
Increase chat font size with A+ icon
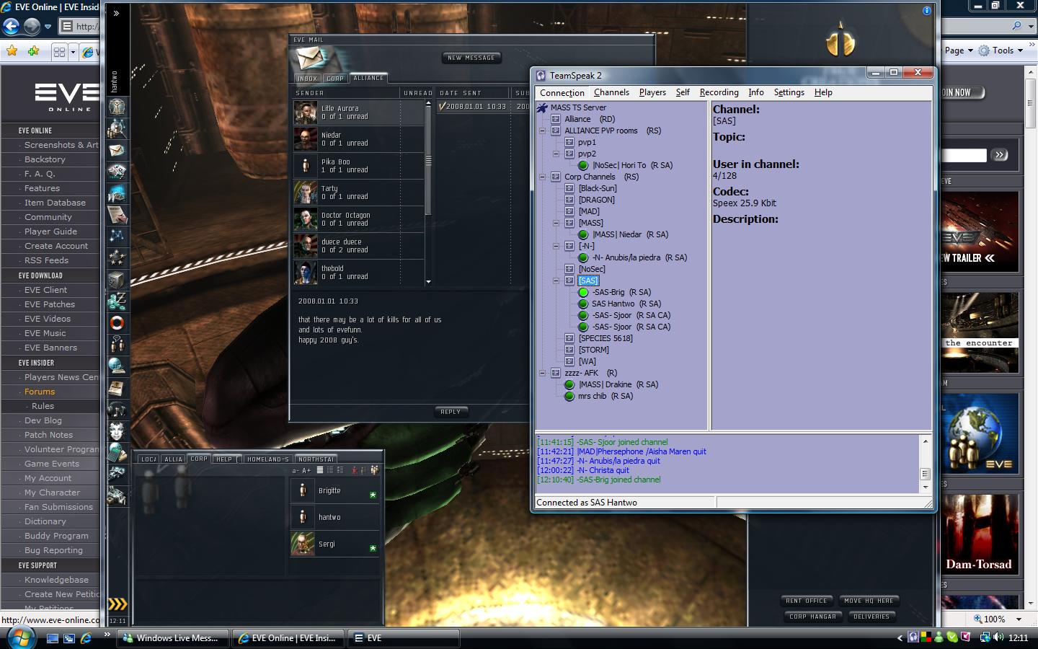tap(306, 470)
